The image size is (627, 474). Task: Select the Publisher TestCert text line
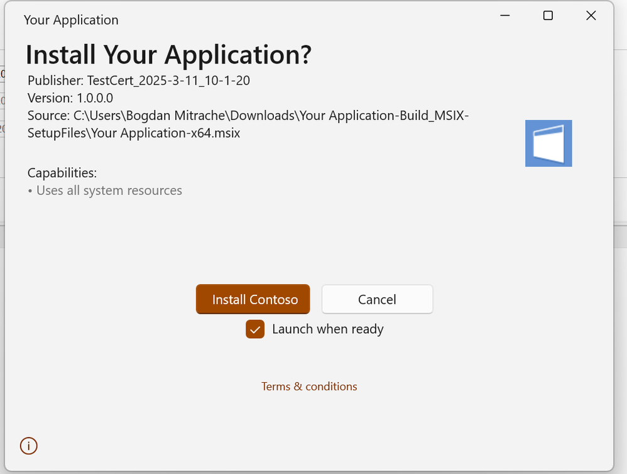139,80
